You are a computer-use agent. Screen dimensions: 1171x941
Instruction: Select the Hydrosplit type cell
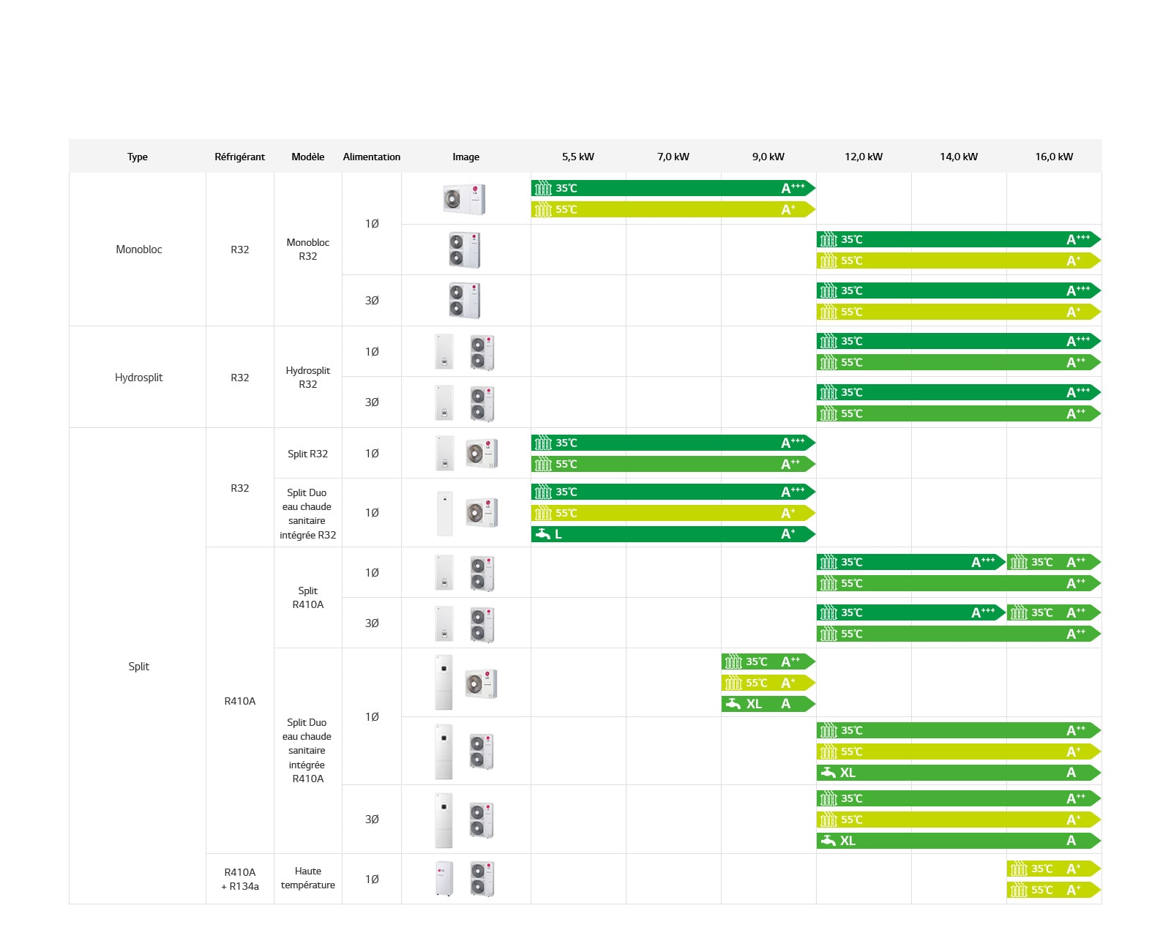tap(138, 378)
